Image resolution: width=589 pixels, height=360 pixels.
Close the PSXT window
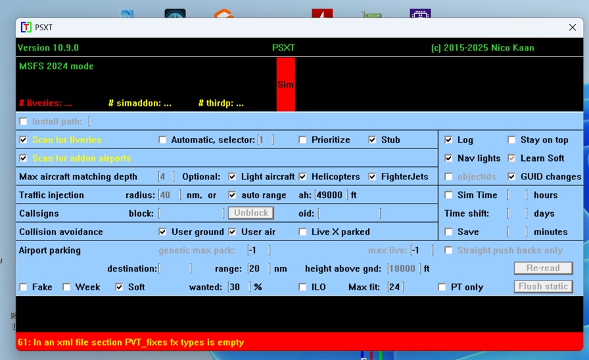pyautogui.click(x=573, y=28)
